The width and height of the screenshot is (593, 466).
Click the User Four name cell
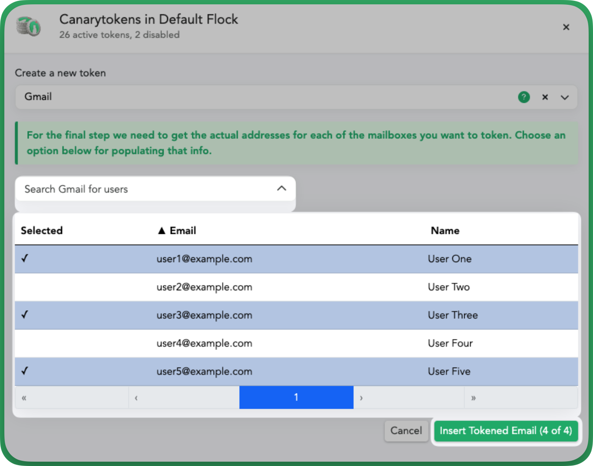(450, 344)
